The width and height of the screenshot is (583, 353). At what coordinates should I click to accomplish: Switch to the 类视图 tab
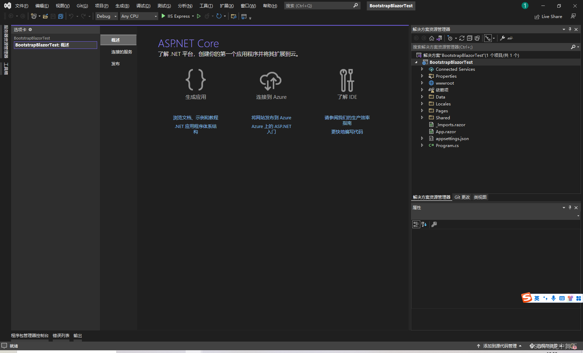(x=480, y=197)
